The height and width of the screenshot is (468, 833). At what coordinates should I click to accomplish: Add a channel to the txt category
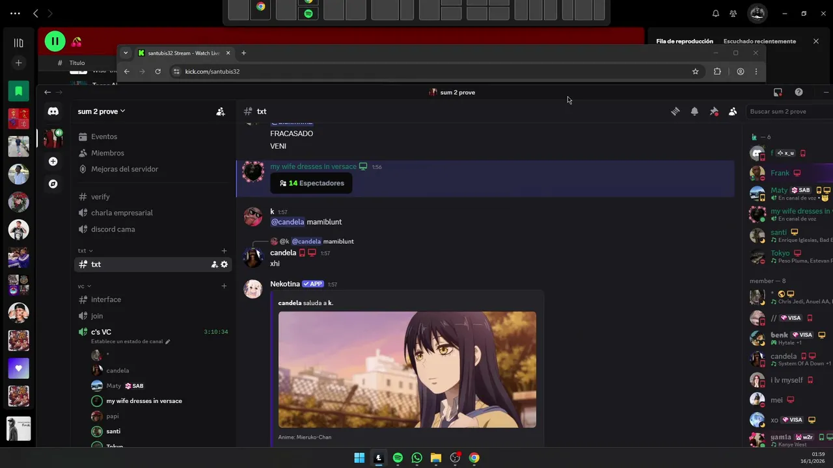pos(224,250)
